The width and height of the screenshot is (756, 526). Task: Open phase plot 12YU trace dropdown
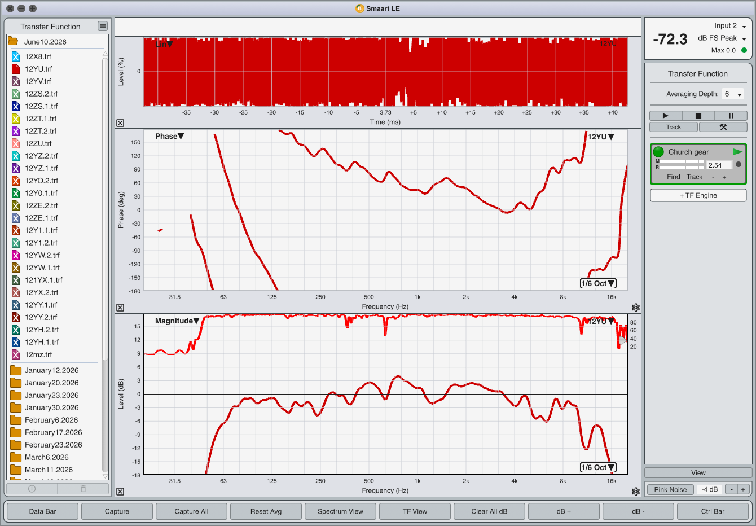[601, 137]
